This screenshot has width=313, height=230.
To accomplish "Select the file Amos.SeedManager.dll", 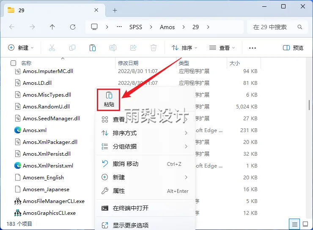I will pyautogui.click(x=51, y=118).
